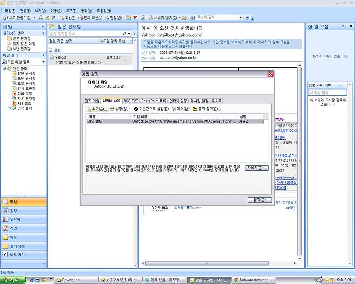Screen dimensions: 355x284
Task: Click the image download info bar
Action: click(x=221, y=44)
